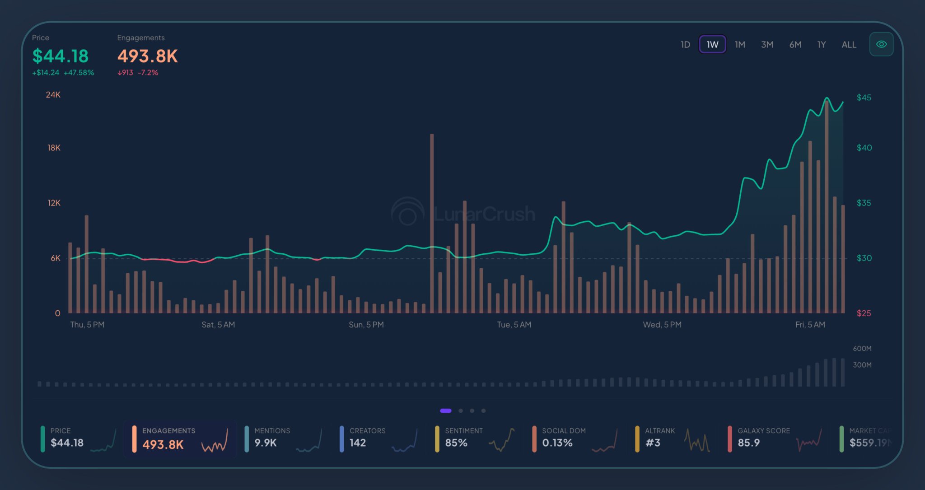925x490 pixels.
Task: Click the purple Price color bar
Action: coord(42,439)
